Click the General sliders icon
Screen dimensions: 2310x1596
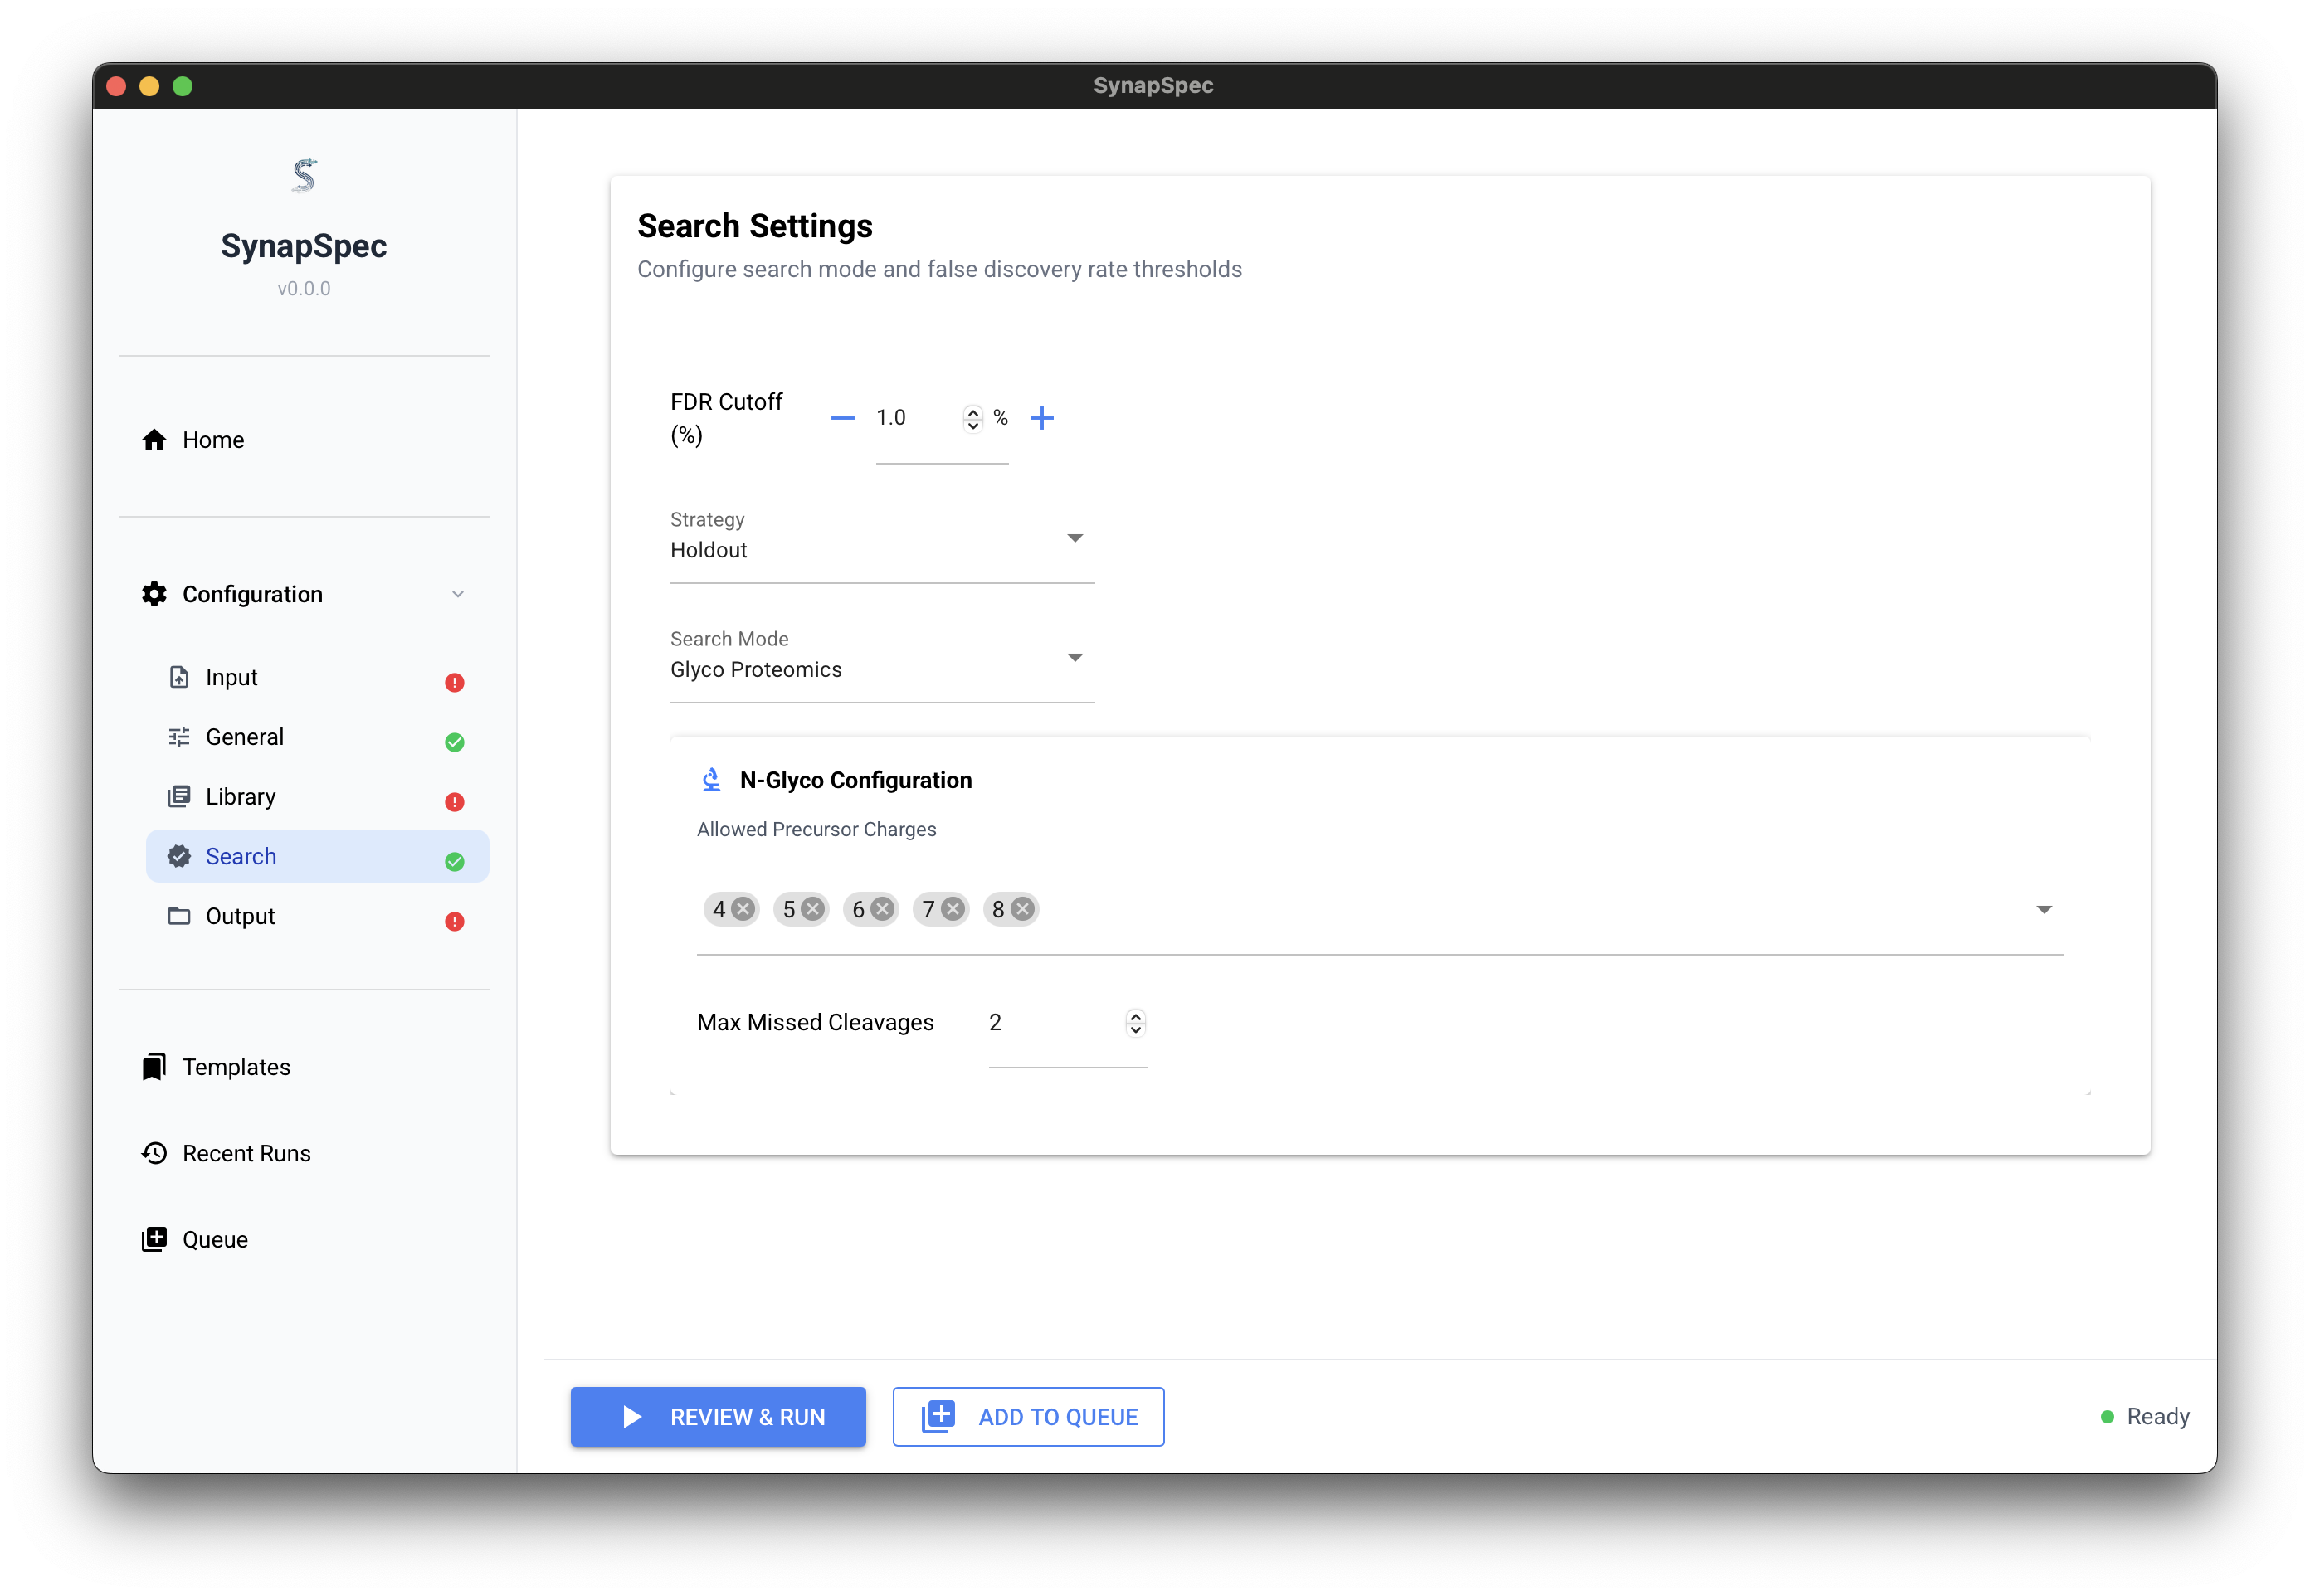click(179, 737)
